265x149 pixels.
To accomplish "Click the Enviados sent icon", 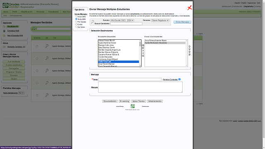I will click(4, 31).
